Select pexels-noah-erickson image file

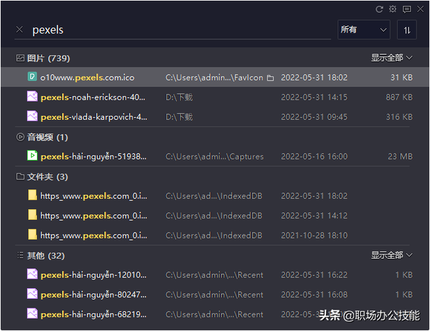coord(215,97)
